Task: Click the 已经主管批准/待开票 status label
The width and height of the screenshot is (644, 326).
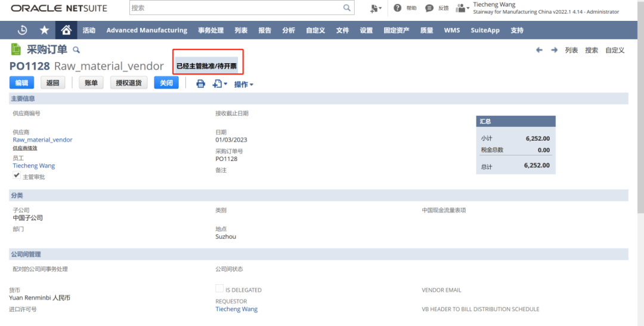Action: pyautogui.click(x=206, y=66)
